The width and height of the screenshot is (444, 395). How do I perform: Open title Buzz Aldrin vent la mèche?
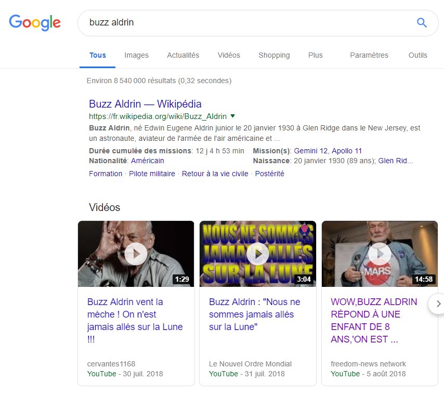coord(135,321)
